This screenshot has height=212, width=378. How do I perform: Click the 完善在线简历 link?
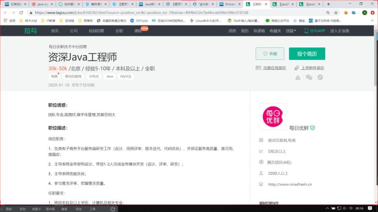coord(271,68)
